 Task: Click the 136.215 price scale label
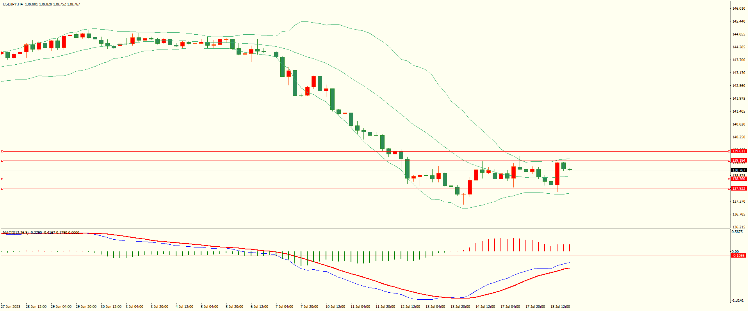[x=739, y=227]
